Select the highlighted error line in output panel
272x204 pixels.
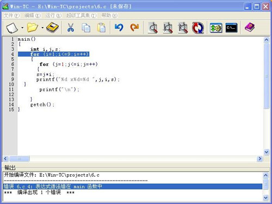133,187
